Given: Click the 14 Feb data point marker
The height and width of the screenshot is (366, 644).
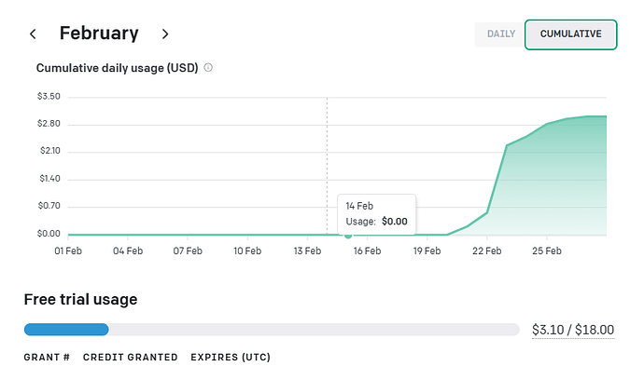Looking at the screenshot, I should click(x=348, y=236).
